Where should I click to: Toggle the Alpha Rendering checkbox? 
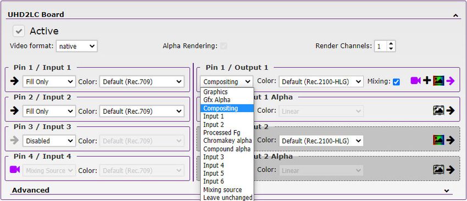(224, 46)
